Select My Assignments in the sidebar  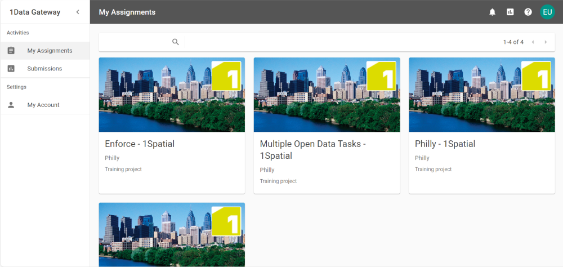45,51
